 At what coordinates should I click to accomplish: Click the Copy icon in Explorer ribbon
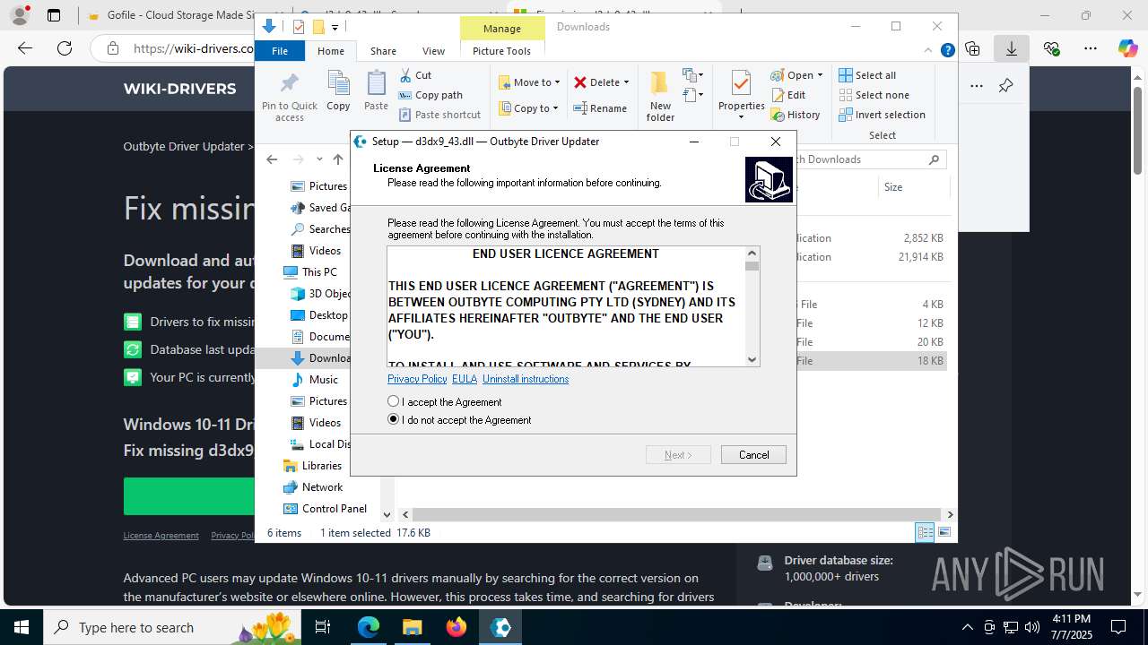(338, 90)
